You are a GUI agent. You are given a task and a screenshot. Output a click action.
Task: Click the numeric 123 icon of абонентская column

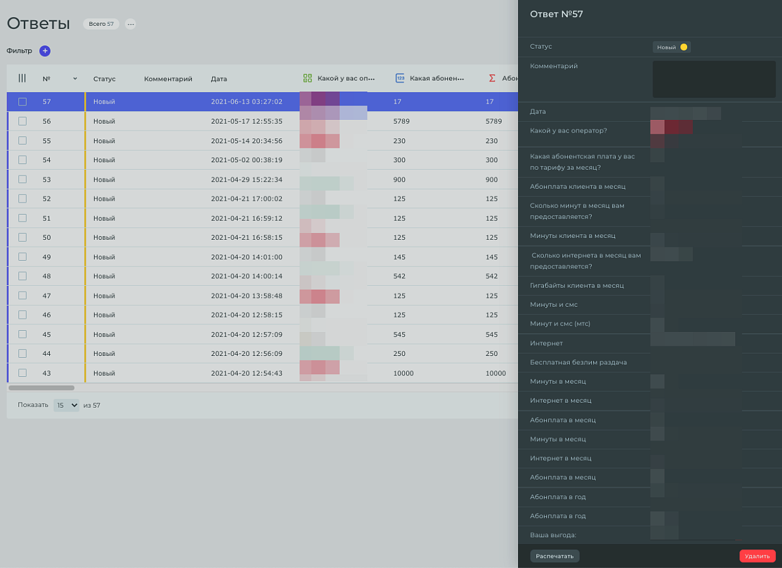400,78
